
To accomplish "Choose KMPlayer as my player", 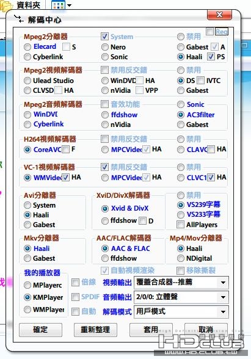I will click(x=27, y=297).
